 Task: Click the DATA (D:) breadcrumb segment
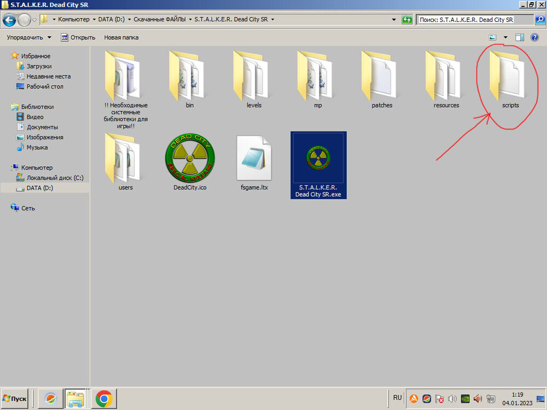[111, 20]
